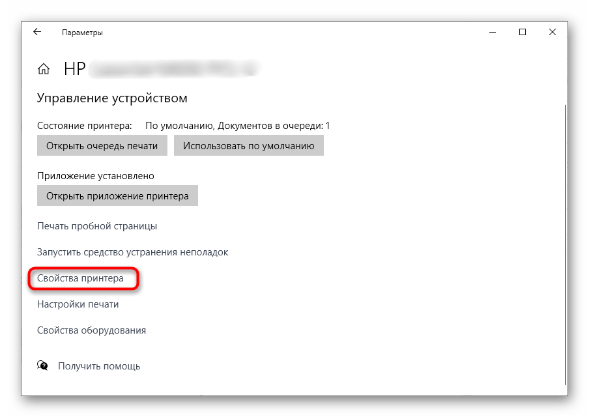Close the Параметры window
Screen dimensions: 589x417
(553, 31)
